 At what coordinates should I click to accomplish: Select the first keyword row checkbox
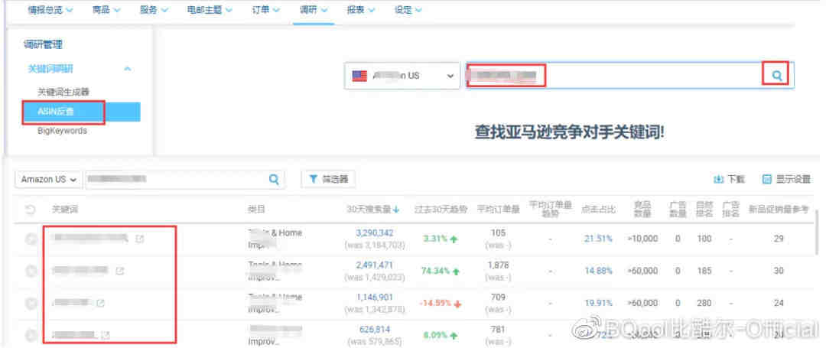pyautogui.click(x=31, y=239)
